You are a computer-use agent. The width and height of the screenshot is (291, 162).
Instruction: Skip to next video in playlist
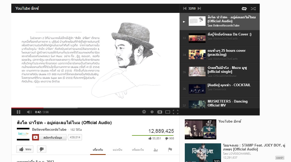click(x=199, y=8)
